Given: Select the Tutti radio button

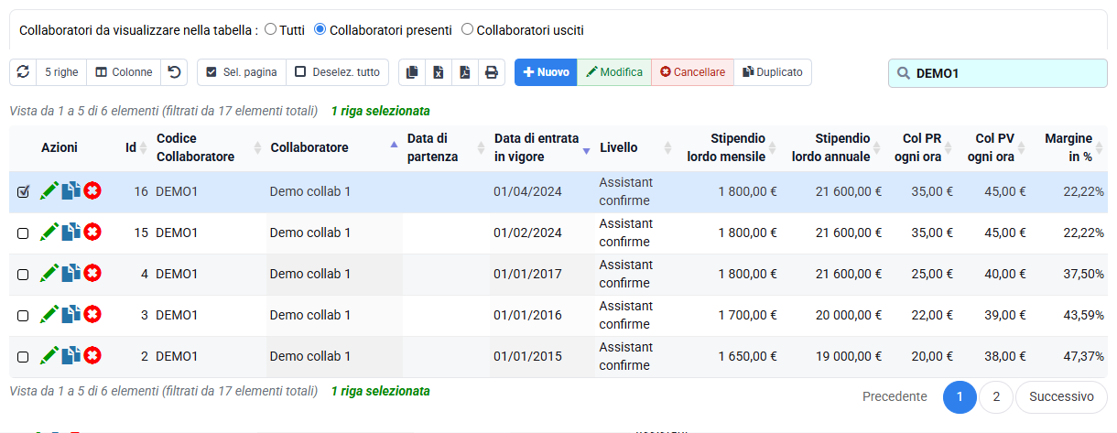Looking at the screenshot, I should (270, 29).
